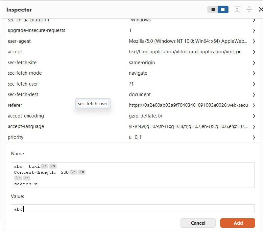Screen dimensions: 263x231
Task: Click the referer https URL value
Action: (x=188, y=105)
